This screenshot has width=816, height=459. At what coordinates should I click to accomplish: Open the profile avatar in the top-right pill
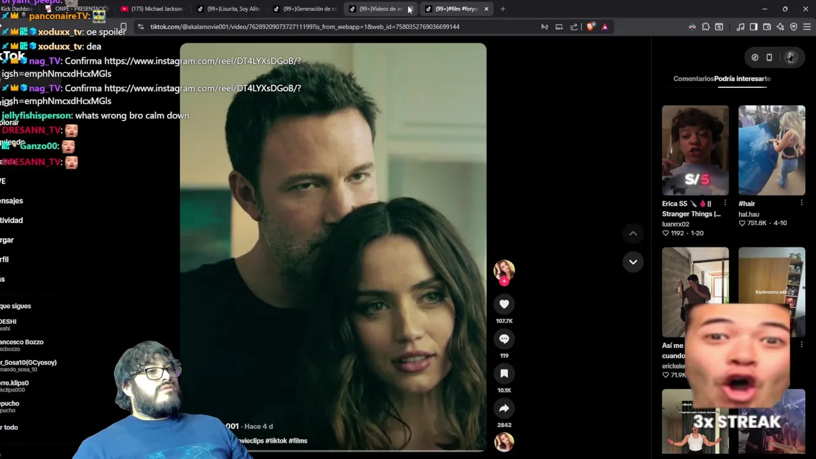coord(791,57)
